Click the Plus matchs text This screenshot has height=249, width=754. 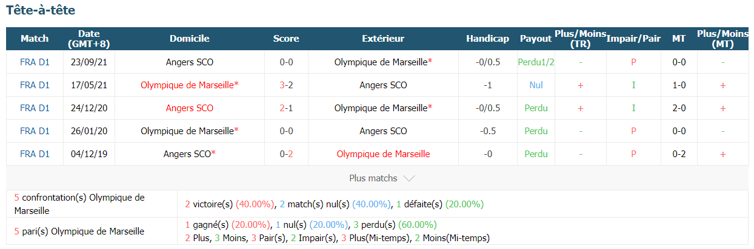[373, 178]
